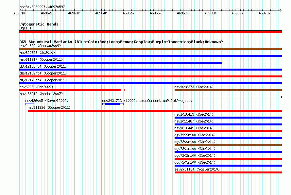This screenshot has width=291, height=195.
Task: Open variant nsv1022487 (Coe2014) label
Action: pyautogui.click(x=194, y=121)
